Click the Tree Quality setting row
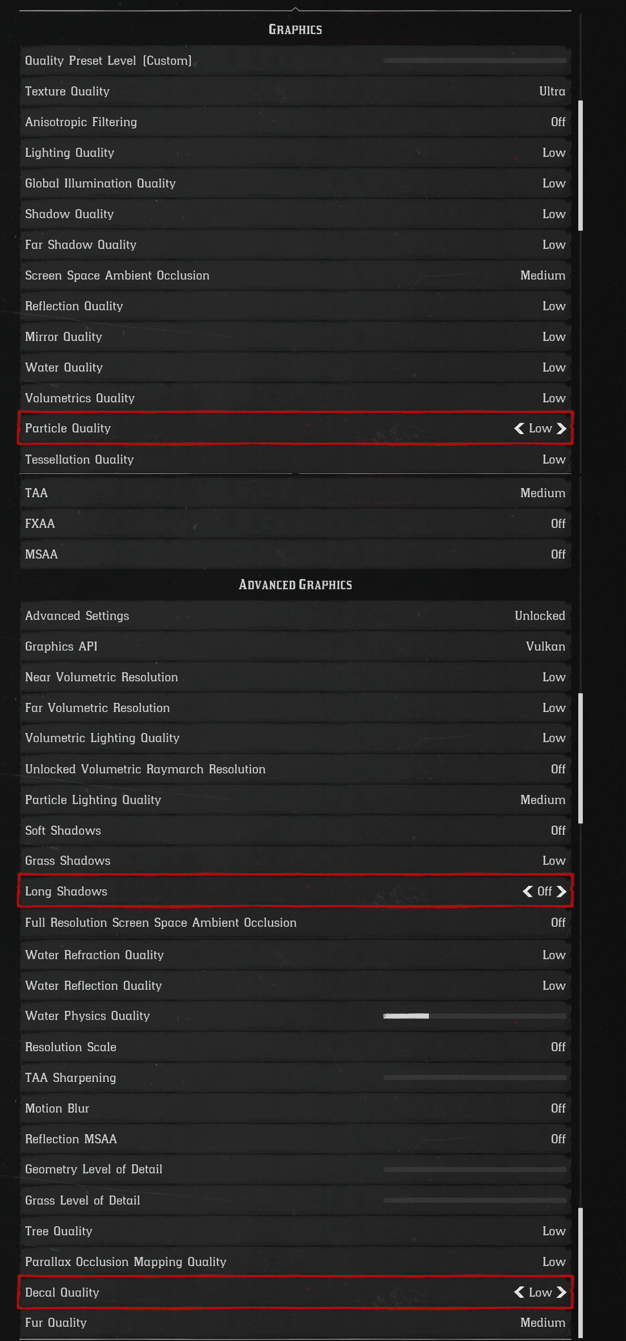 295,1231
